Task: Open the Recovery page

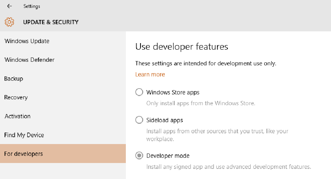Action: (63, 97)
